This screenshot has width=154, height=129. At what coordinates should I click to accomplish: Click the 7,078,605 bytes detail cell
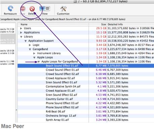point(118,66)
